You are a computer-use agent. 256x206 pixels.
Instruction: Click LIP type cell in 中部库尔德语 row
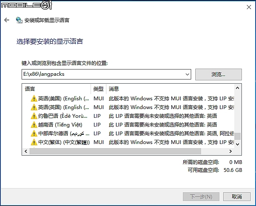pyautogui.click(x=97, y=134)
